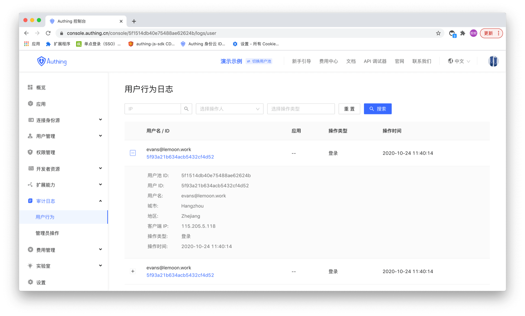Open the 中文 language dropdown
525x316 pixels.
pos(459,61)
